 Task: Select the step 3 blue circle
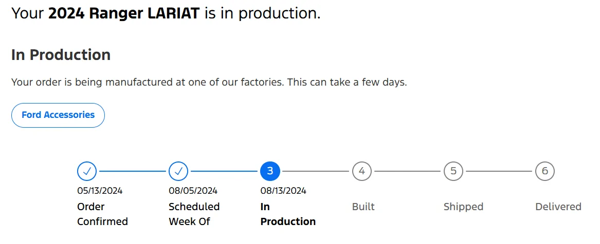coord(270,171)
